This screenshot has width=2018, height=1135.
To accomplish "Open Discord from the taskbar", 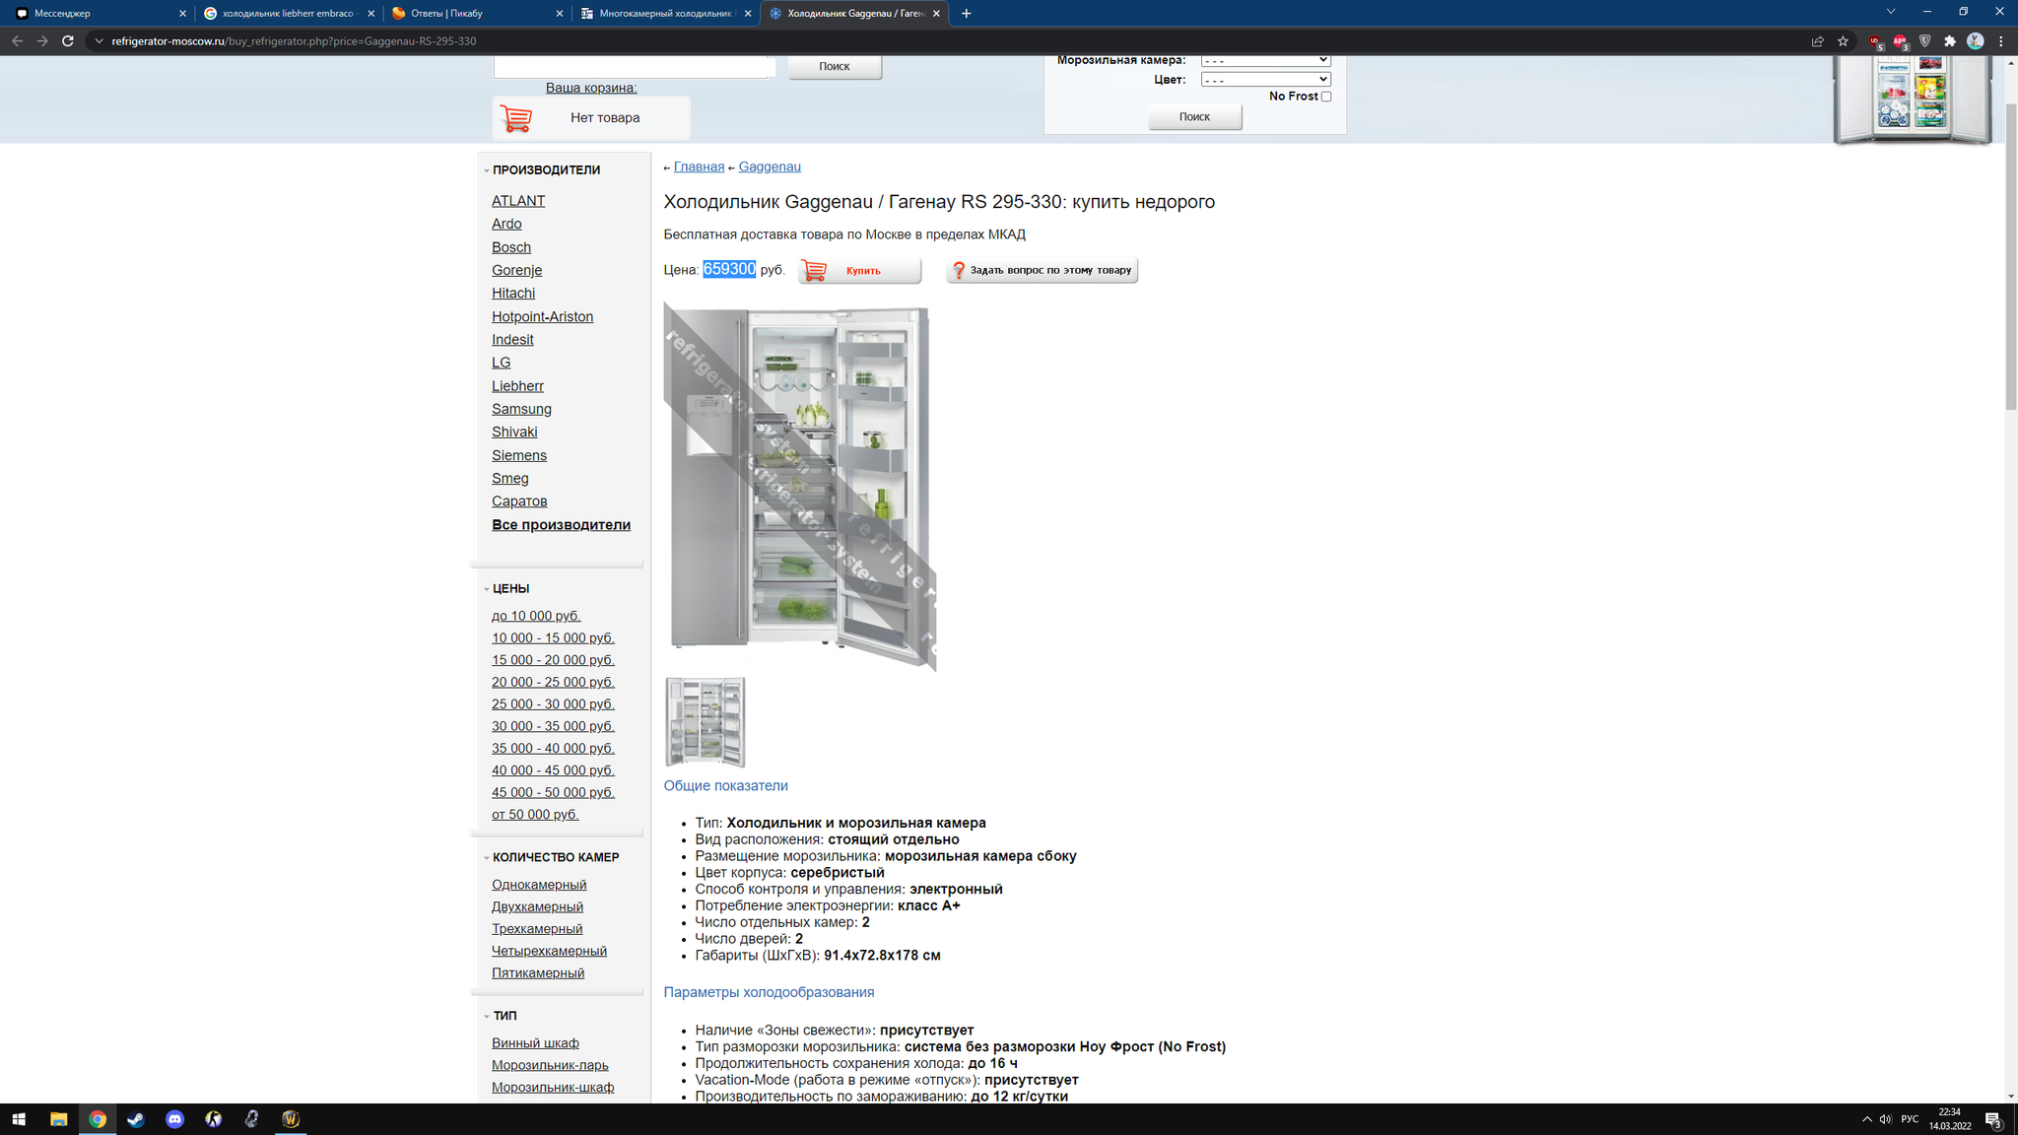I will [x=174, y=1119].
